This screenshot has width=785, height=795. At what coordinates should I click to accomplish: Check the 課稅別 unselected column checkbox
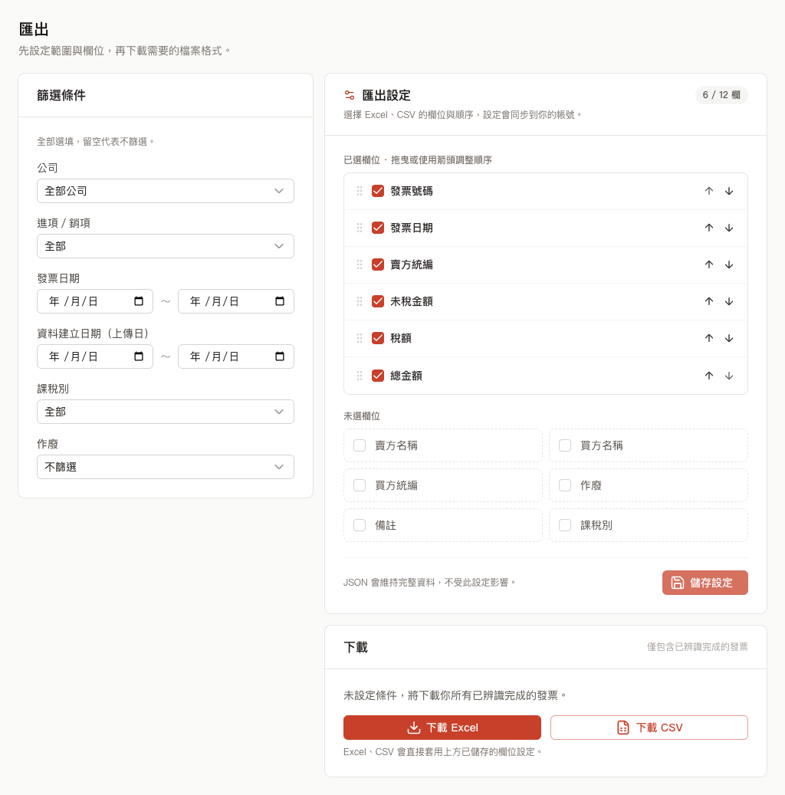click(565, 525)
